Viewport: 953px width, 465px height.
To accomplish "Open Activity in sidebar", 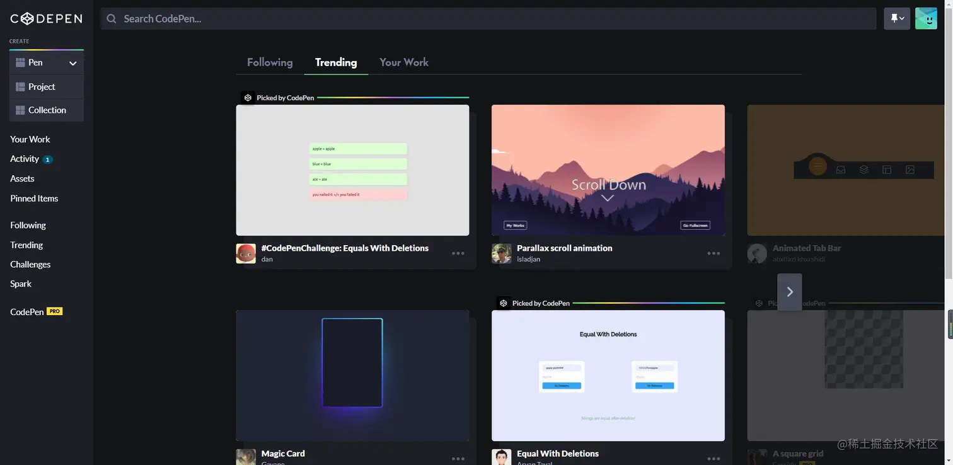I will 25,159.
